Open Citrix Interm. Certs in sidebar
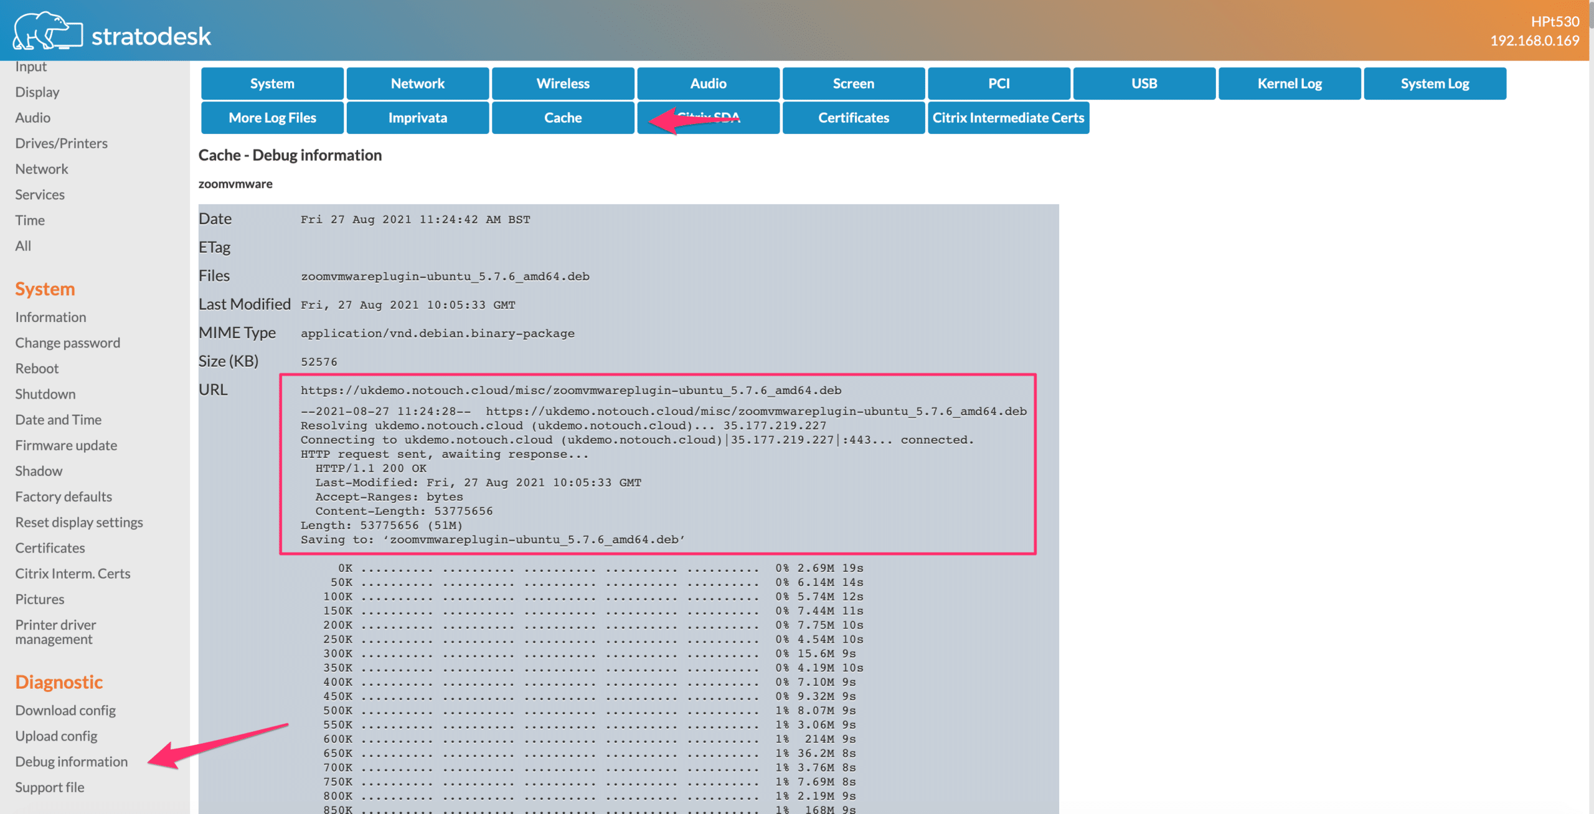The height and width of the screenshot is (814, 1594). [x=73, y=573]
